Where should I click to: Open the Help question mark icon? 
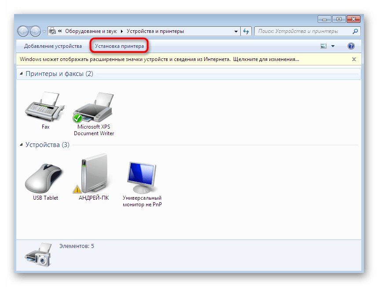click(351, 46)
